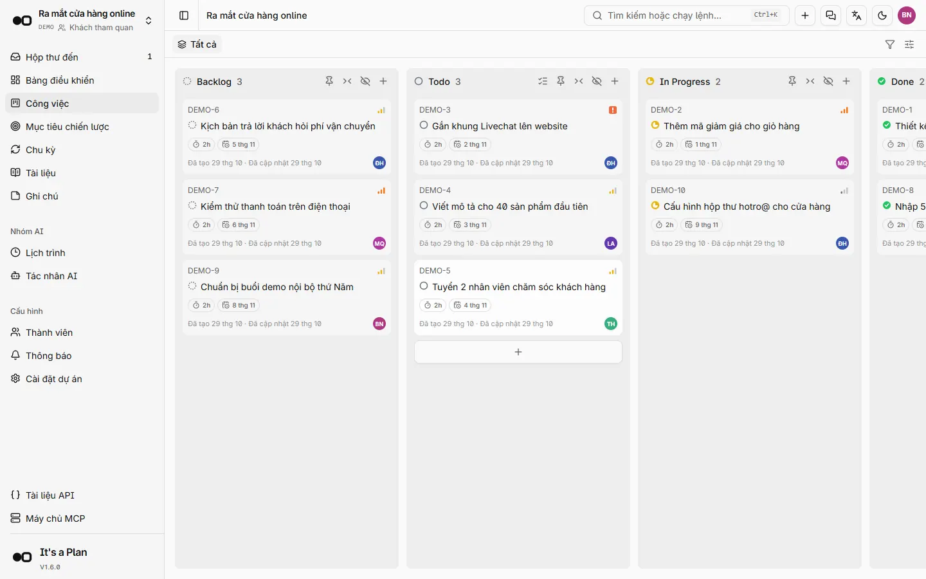Open Tài liệu in sidebar
This screenshot has width=926, height=579.
[x=82, y=172]
